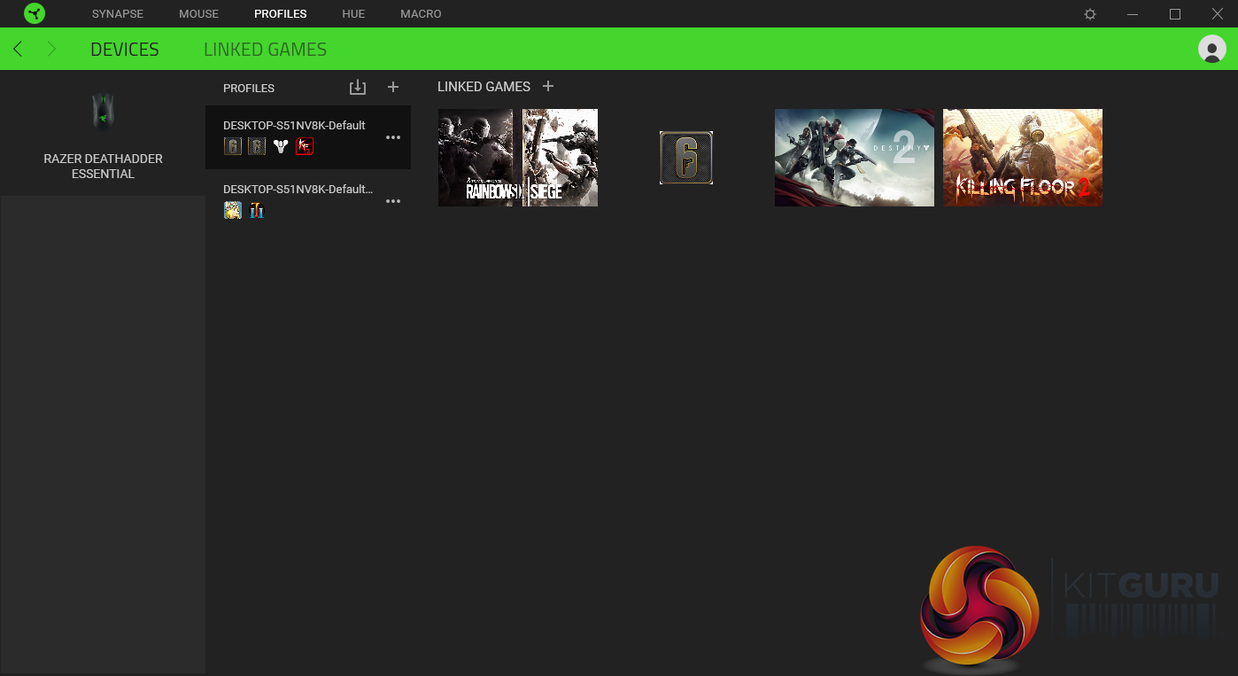Open options menu for the truncated second profile
The height and width of the screenshot is (676, 1238).
click(x=393, y=201)
